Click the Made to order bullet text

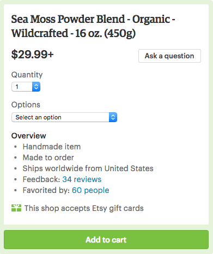[48, 158]
